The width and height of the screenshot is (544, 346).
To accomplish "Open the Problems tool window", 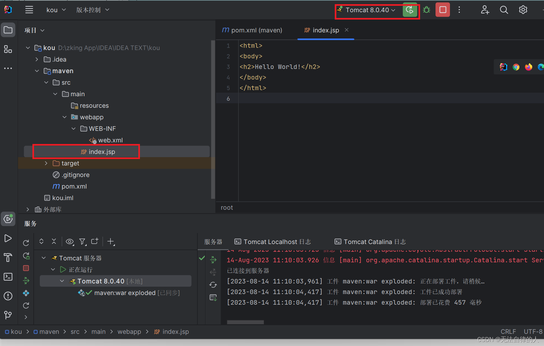I will [8, 296].
